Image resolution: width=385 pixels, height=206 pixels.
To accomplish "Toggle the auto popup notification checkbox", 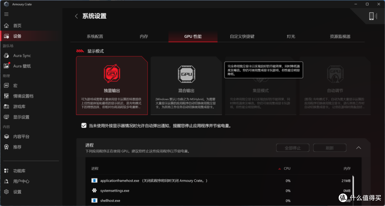I will pyautogui.click(x=84, y=126).
